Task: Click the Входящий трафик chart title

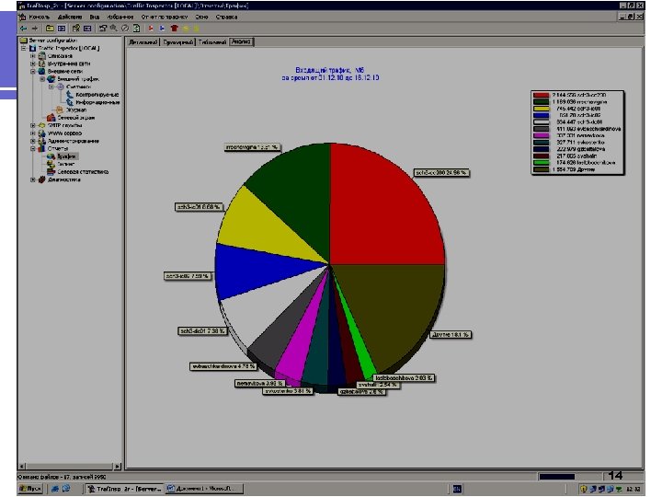Action: pyautogui.click(x=329, y=70)
